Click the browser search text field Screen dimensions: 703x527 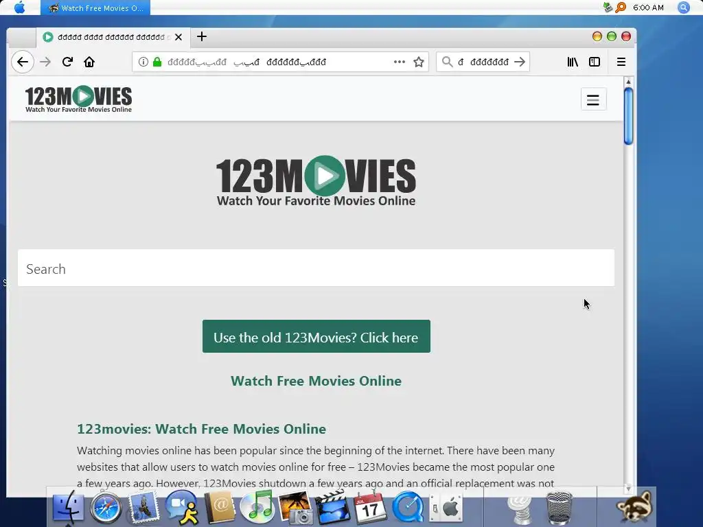(483, 62)
